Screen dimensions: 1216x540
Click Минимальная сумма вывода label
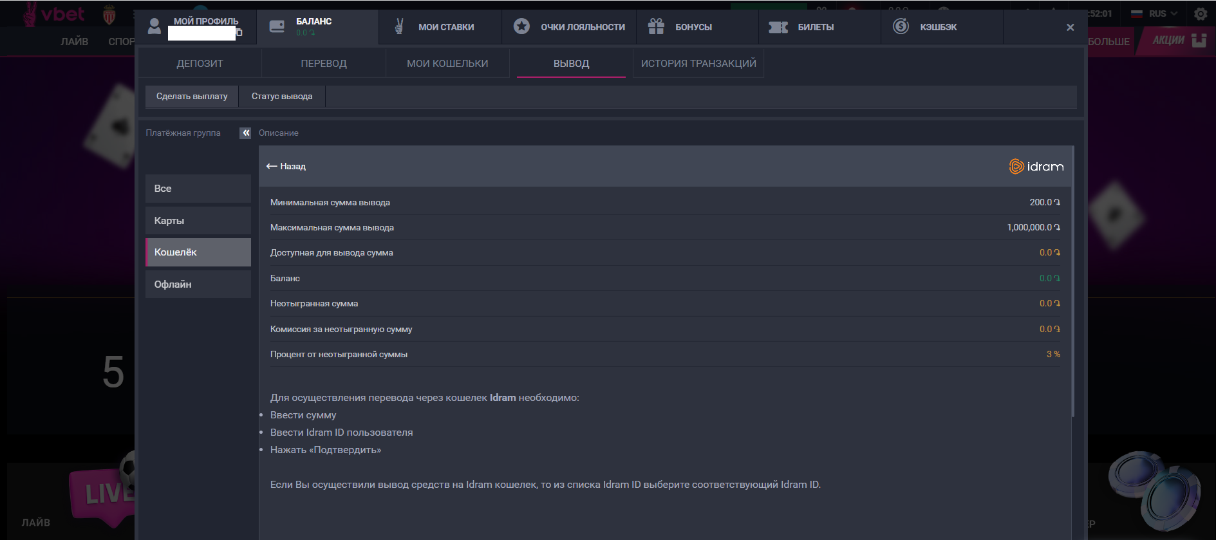pos(330,202)
